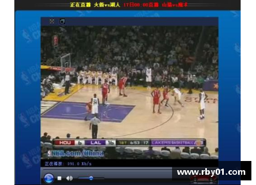Click the red car thumbnail beside the controls
This screenshot has height=185, width=256.
[203, 178]
